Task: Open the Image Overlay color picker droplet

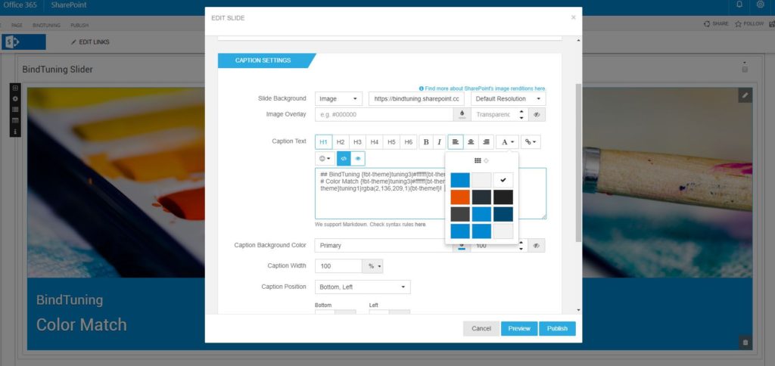Action: (x=462, y=115)
